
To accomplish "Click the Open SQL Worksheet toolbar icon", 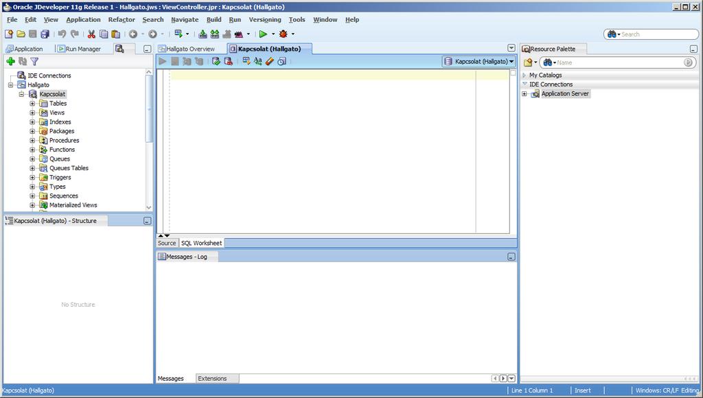I will click(178, 34).
